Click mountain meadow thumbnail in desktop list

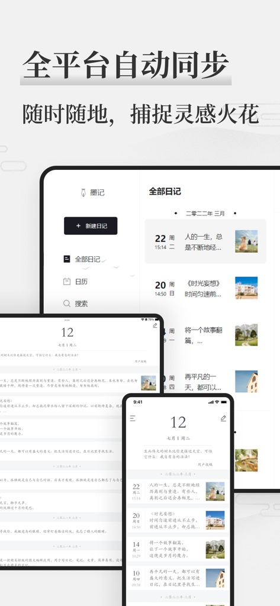(246, 335)
